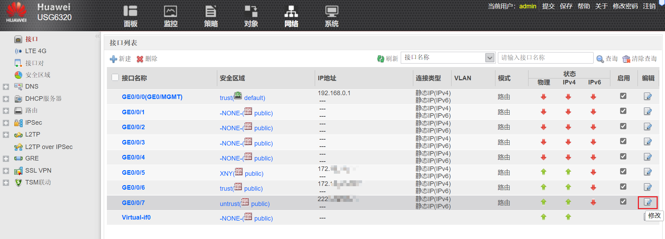This screenshot has height=239, width=665.
Task: Click the IPSec sidebar icon
Action: [18, 123]
